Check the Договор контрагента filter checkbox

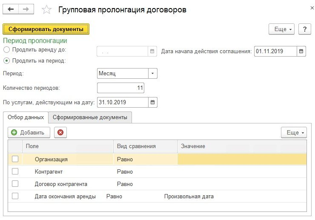(15, 184)
